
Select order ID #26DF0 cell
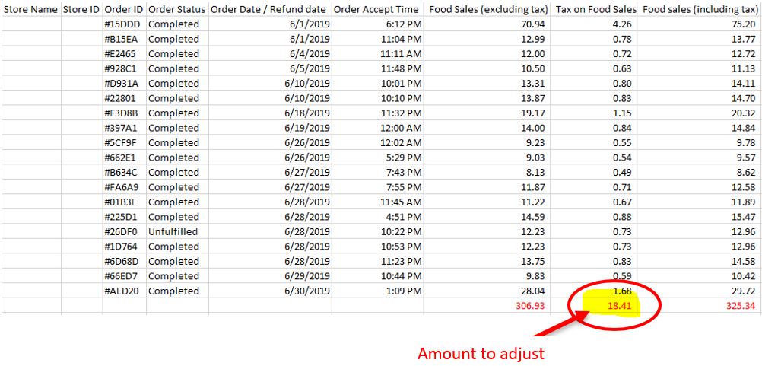122,231
